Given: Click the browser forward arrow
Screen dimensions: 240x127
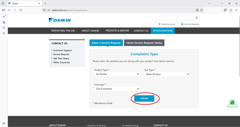Looking at the screenshot, I should tap(15, 10).
